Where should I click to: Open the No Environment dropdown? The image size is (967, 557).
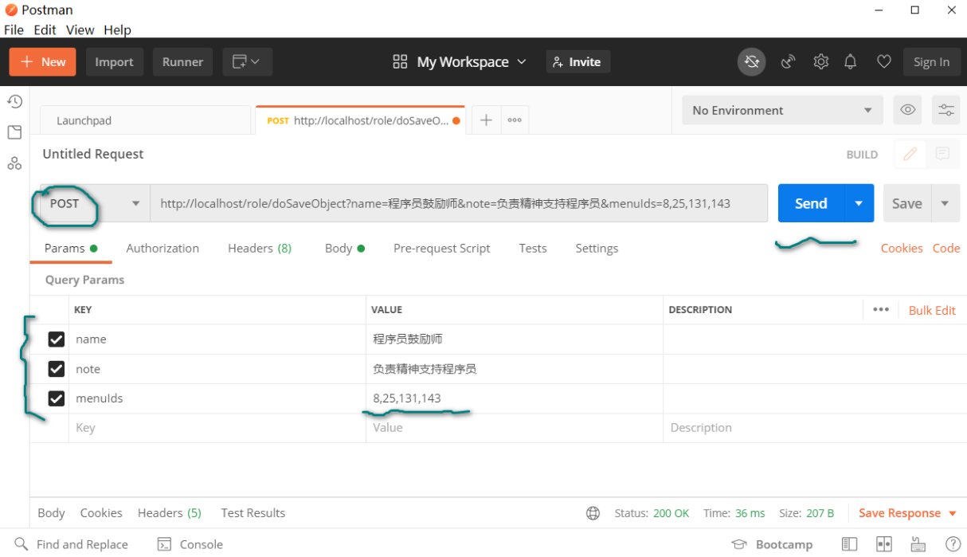tap(782, 110)
